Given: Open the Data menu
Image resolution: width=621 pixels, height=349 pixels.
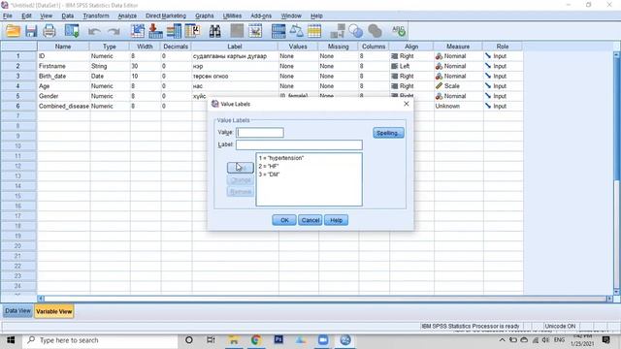Looking at the screenshot, I should coord(68,16).
